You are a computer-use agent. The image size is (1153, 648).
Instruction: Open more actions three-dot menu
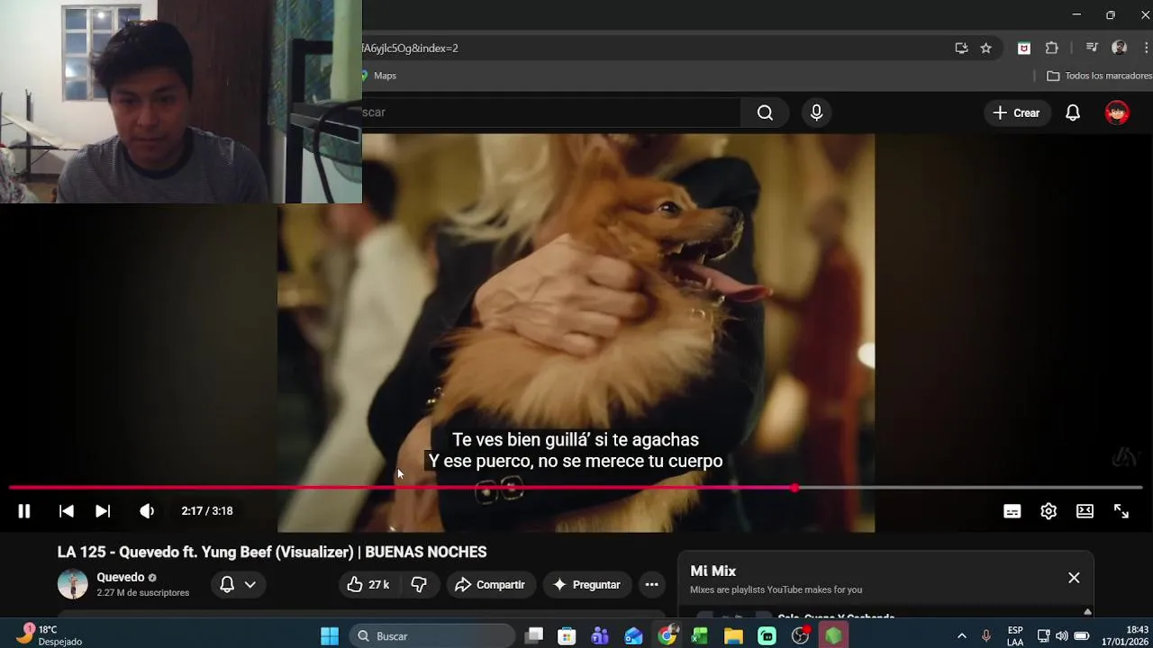(x=651, y=584)
